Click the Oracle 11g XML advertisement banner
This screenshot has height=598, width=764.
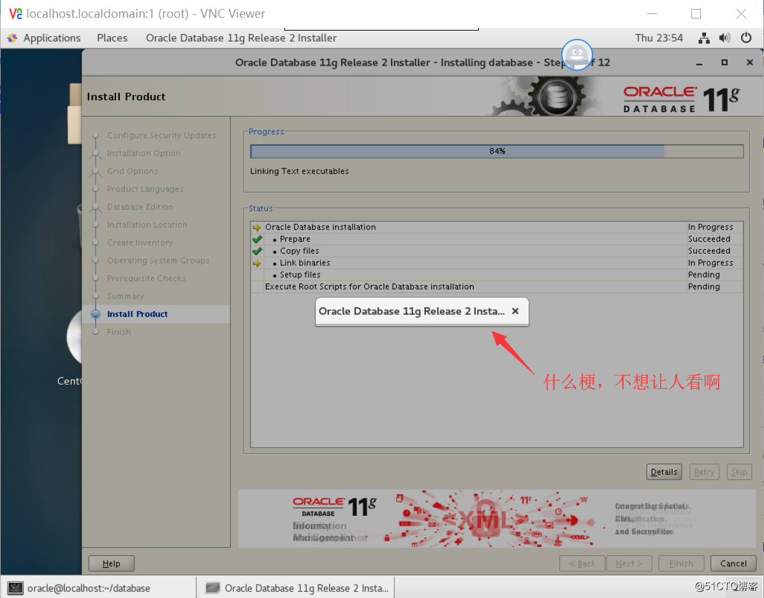(497, 518)
